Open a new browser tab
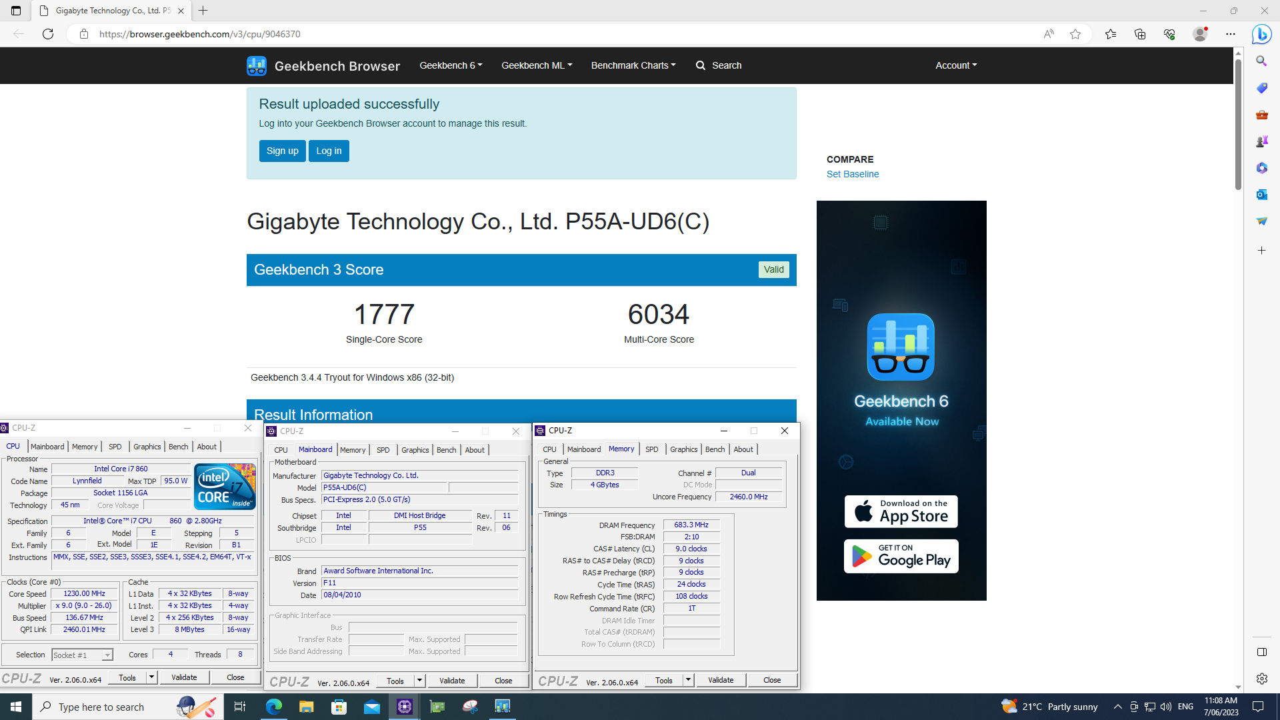This screenshot has width=1280, height=720. [x=203, y=11]
